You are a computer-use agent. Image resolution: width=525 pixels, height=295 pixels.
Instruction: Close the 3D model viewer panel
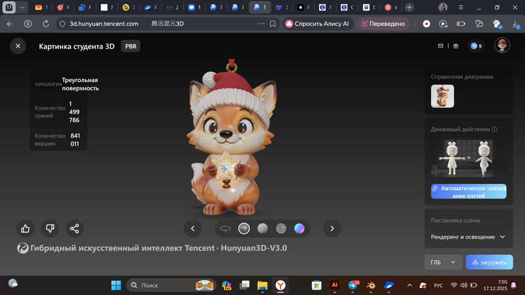tap(18, 46)
